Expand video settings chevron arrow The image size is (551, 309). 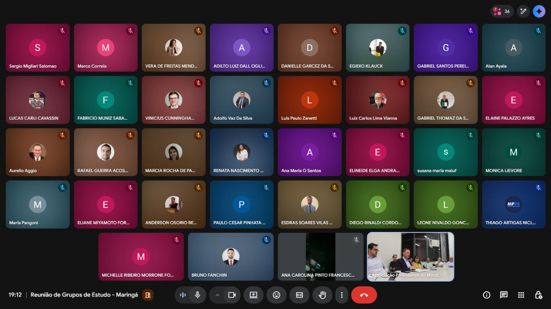pyautogui.click(x=217, y=295)
